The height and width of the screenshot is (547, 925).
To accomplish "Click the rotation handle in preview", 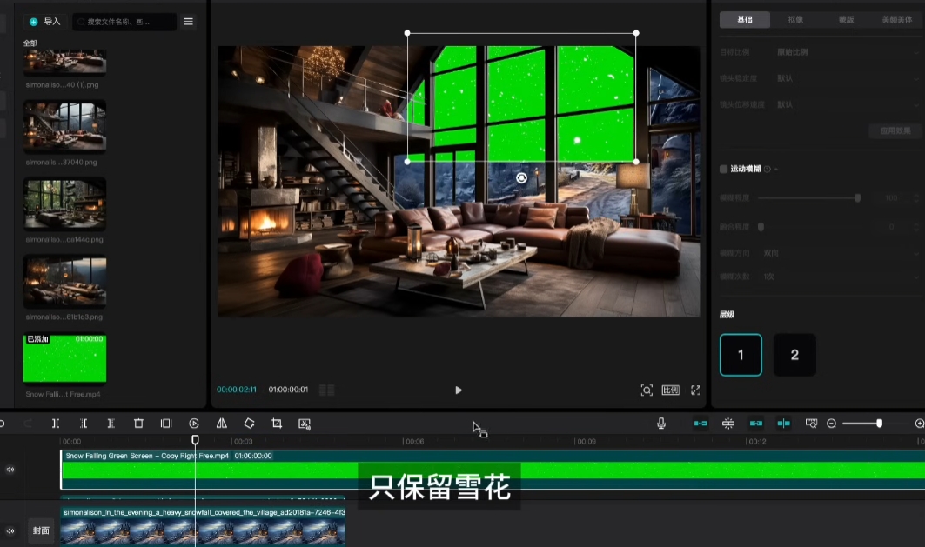I will point(521,178).
